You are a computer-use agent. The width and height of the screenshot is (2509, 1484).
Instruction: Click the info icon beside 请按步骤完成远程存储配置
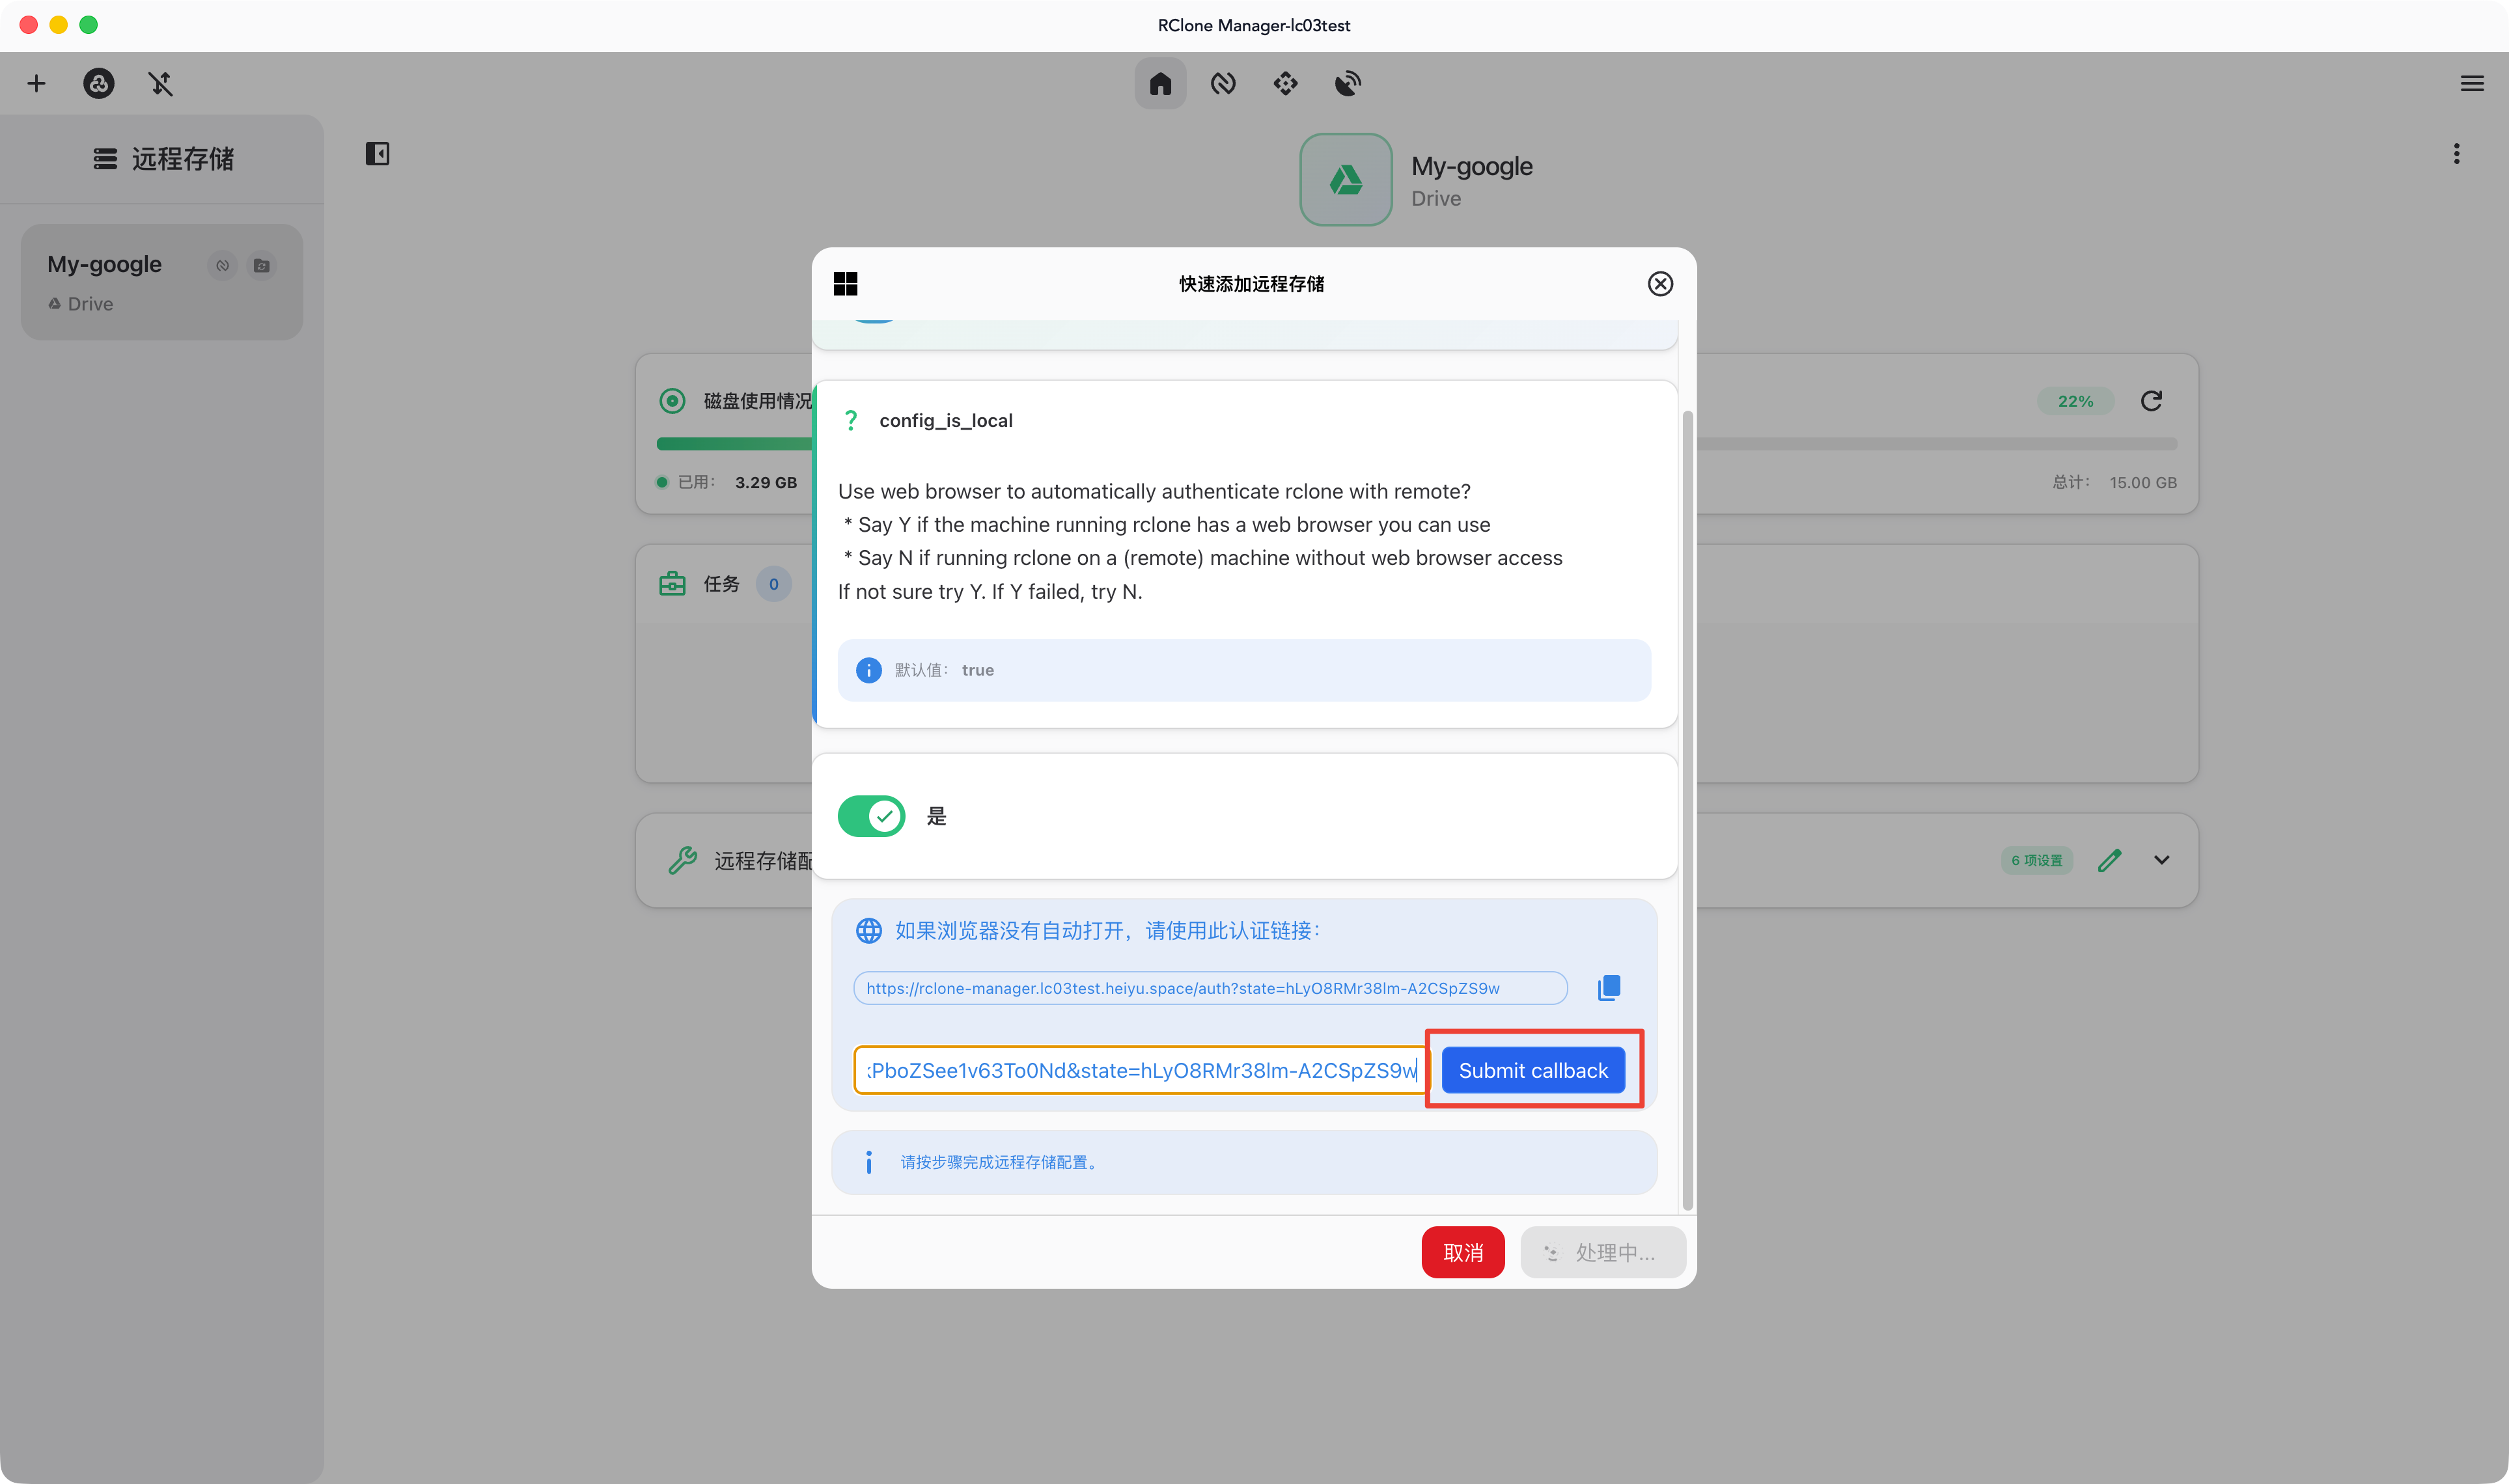868,1162
